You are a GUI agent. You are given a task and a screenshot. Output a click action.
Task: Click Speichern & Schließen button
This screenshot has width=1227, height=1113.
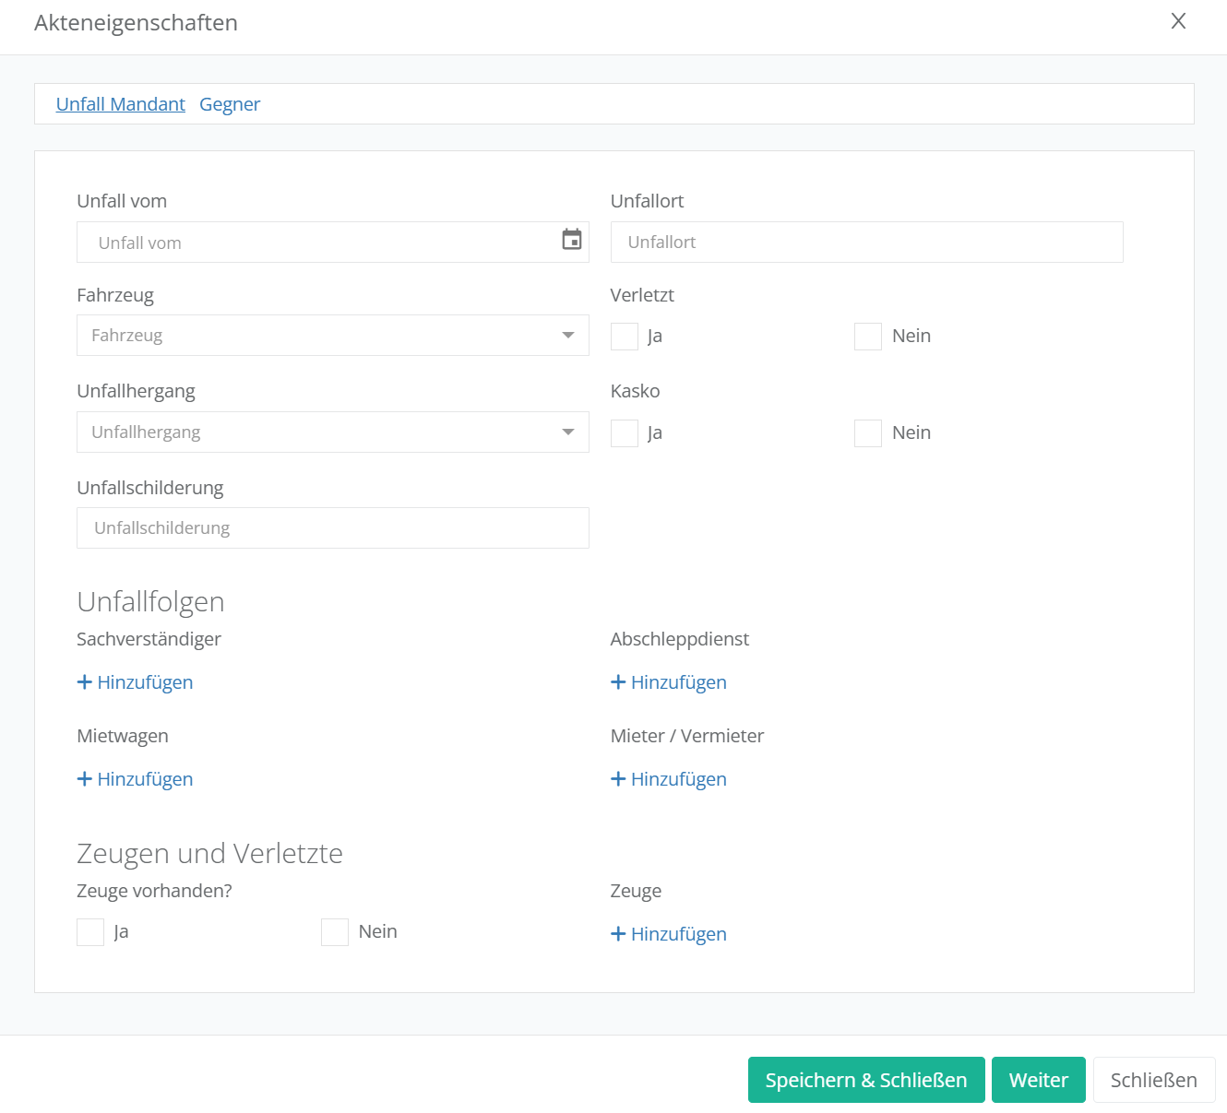865,1080
